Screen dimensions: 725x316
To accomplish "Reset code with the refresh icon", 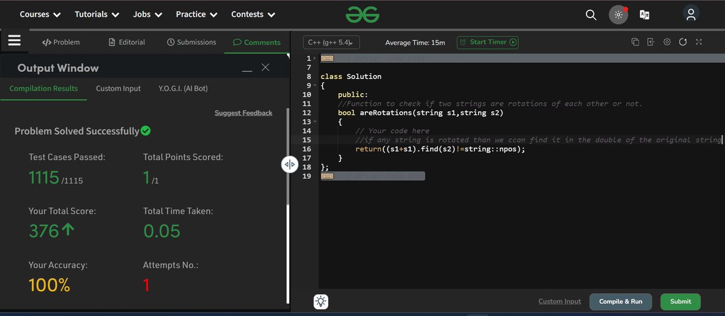I will coord(683,42).
